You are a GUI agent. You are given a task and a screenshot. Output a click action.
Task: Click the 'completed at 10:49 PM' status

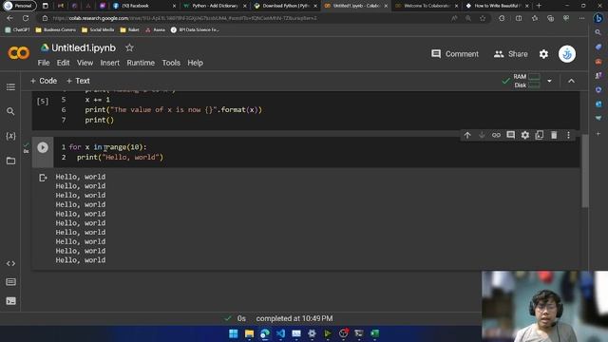click(x=294, y=318)
